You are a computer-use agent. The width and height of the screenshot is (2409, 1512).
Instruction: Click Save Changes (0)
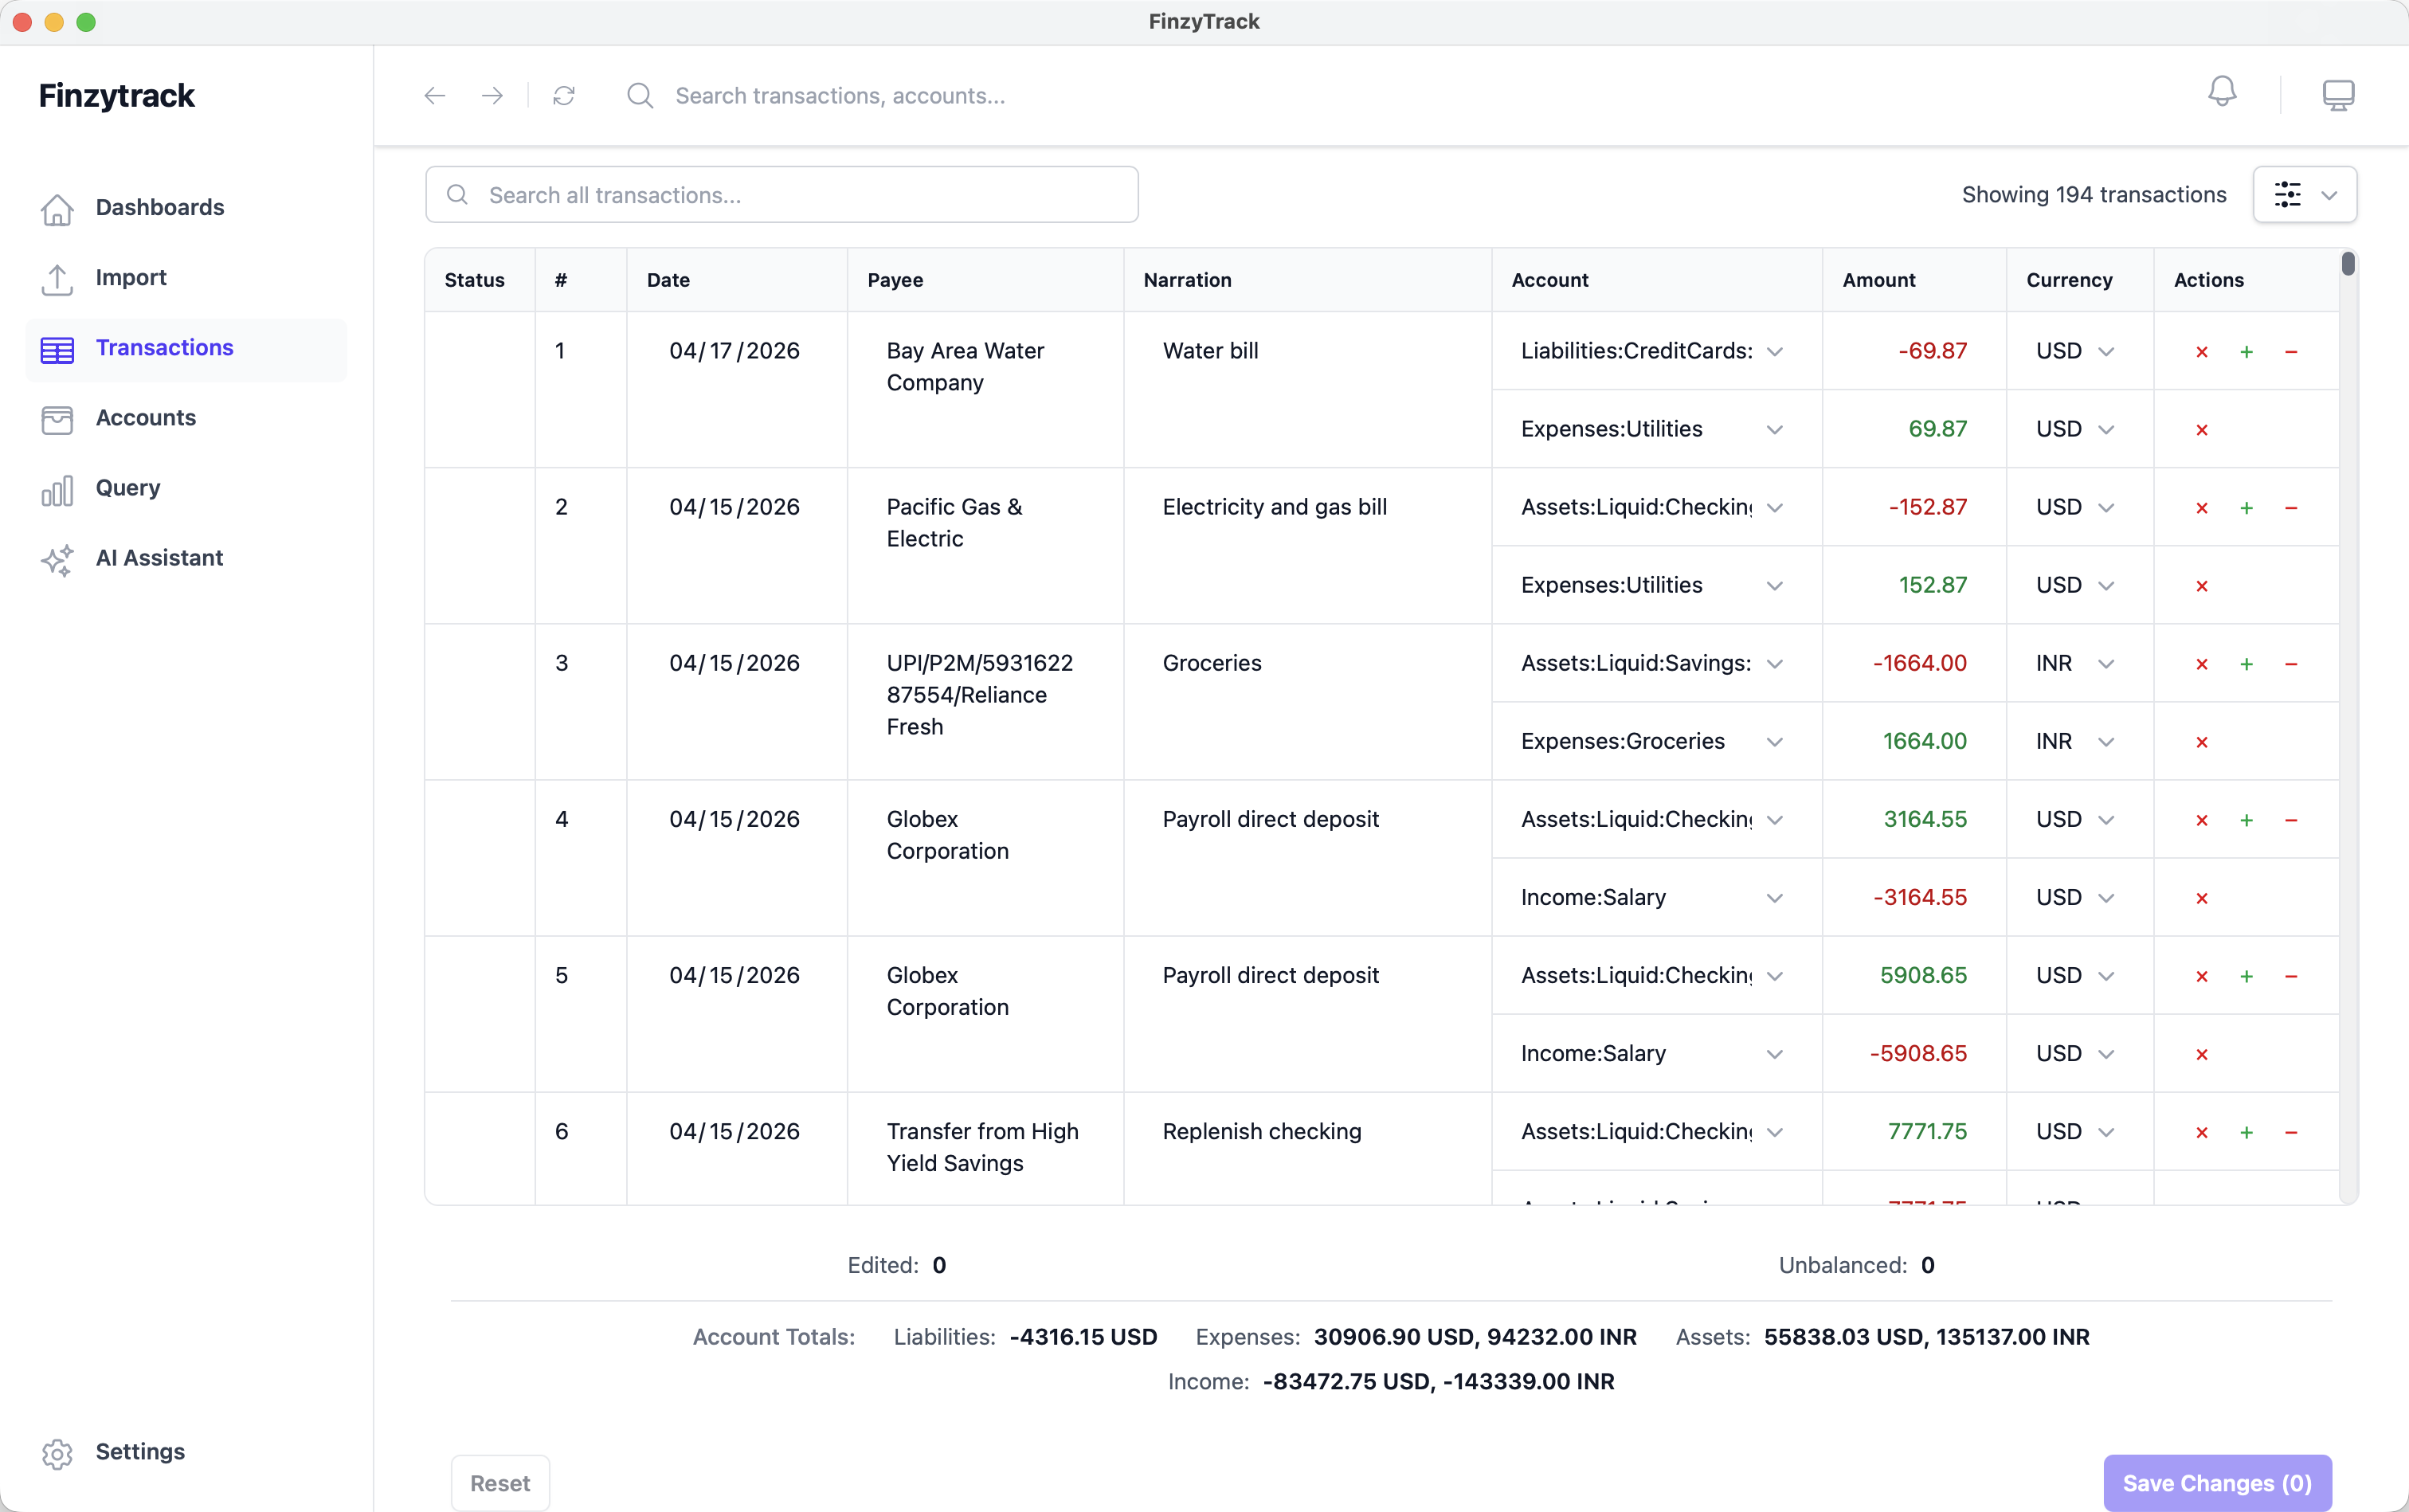click(x=2217, y=1483)
